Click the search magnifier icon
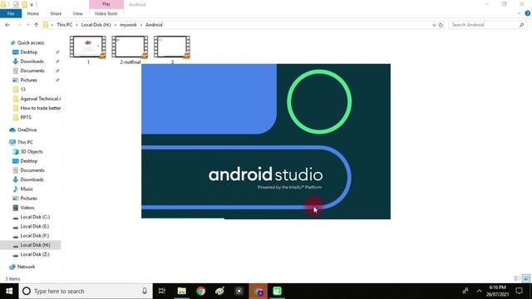This screenshot has height=299, width=532. point(521,25)
